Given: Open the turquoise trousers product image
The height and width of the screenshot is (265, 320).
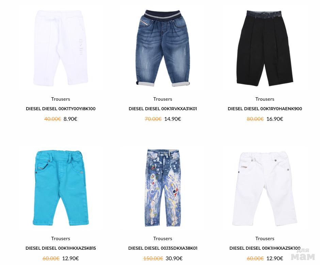Looking at the screenshot, I should (x=61, y=188).
